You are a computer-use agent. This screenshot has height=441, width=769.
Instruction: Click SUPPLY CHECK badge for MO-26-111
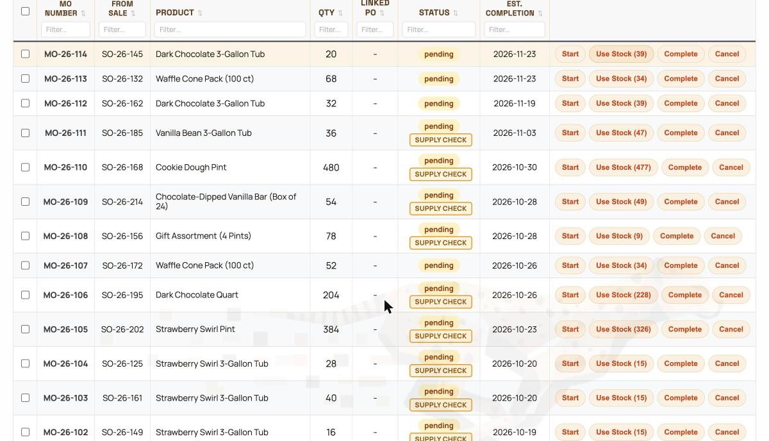pos(441,140)
